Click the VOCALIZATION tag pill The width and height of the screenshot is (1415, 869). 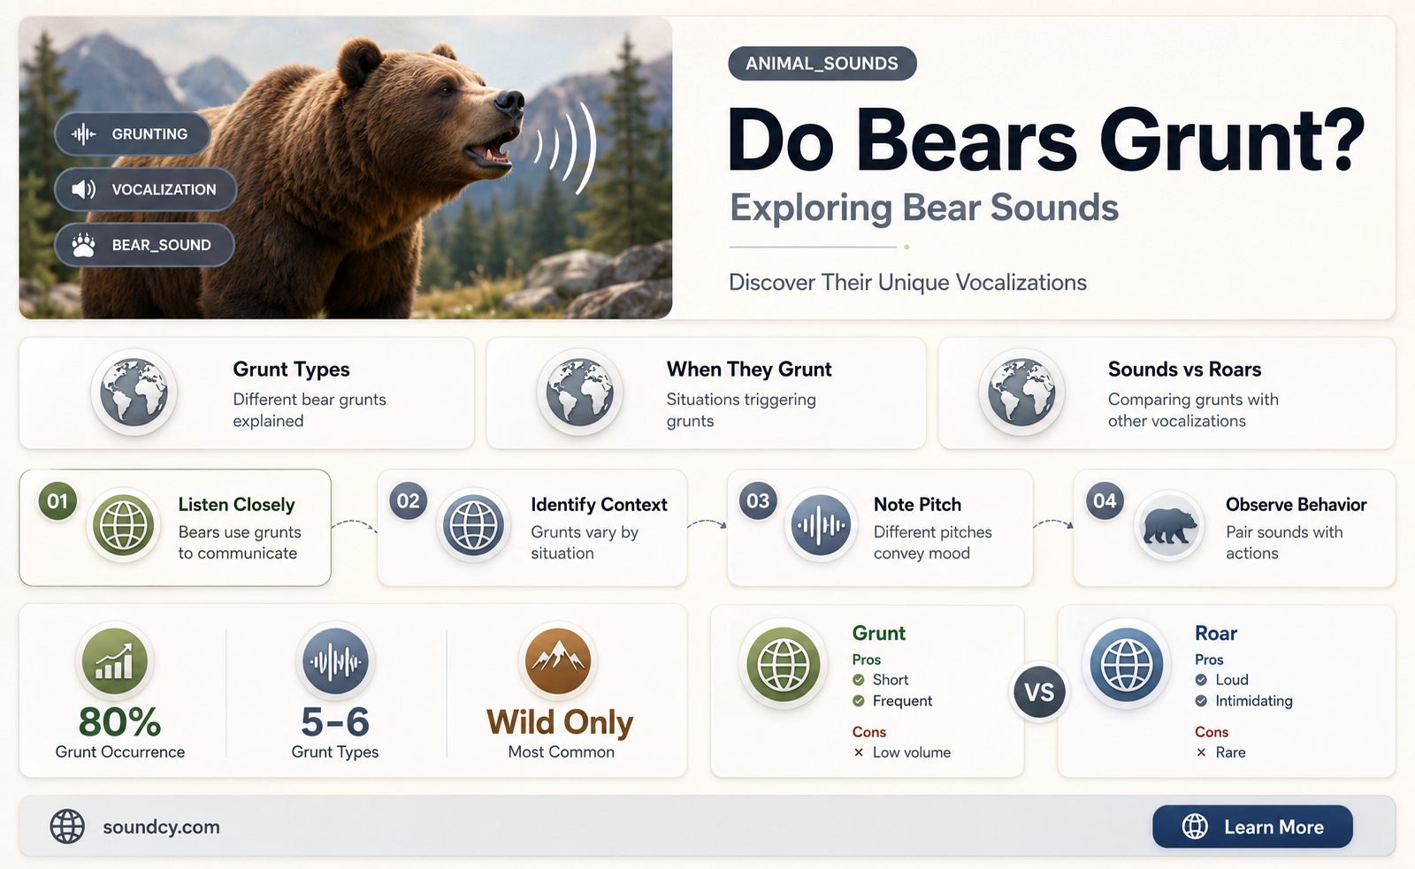tap(146, 189)
